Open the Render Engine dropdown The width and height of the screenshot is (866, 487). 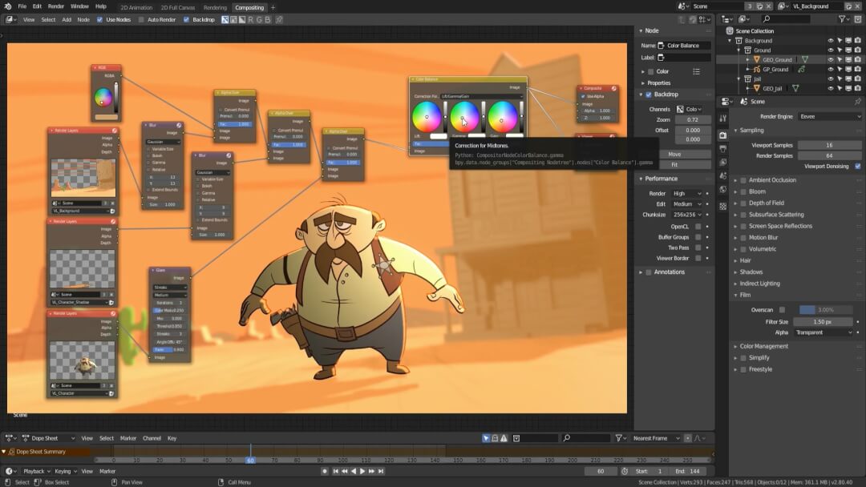tap(830, 117)
